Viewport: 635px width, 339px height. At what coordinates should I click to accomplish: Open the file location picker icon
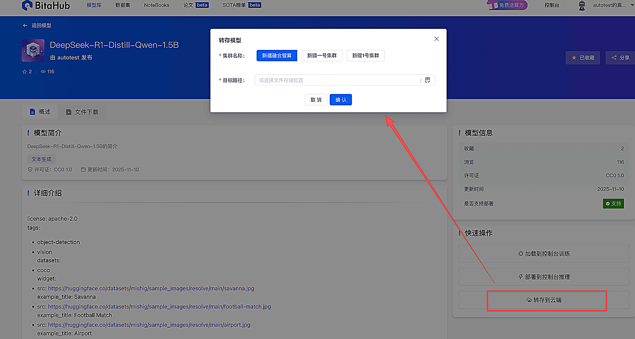click(428, 80)
